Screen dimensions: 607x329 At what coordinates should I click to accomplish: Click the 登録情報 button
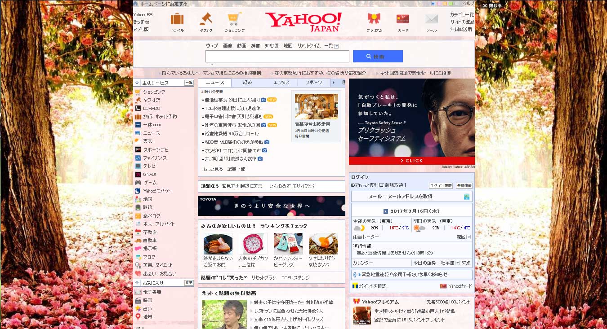pyautogui.click(x=464, y=185)
